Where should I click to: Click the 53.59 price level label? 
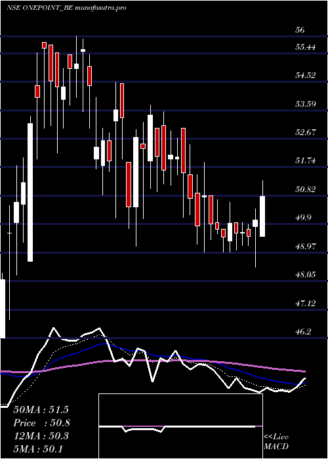306,104
